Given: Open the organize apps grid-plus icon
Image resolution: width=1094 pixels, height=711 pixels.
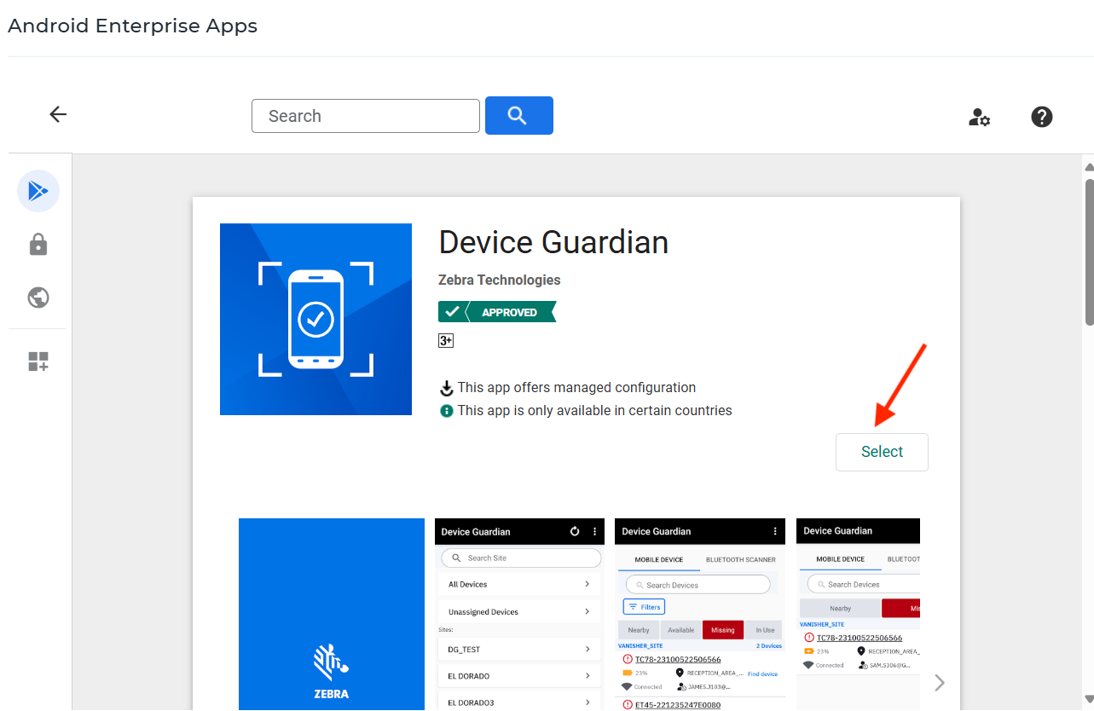Looking at the screenshot, I should (38, 361).
